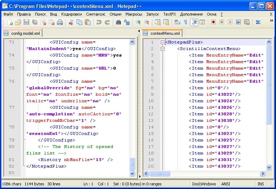276x189 pixels.
Task: Zoom out with the magnifier minus icon
Action: pyautogui.click(x=146, y=22)
